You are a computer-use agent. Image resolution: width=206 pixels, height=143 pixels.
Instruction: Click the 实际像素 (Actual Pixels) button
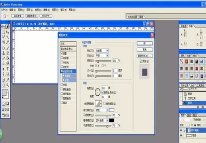pos(17,16)
